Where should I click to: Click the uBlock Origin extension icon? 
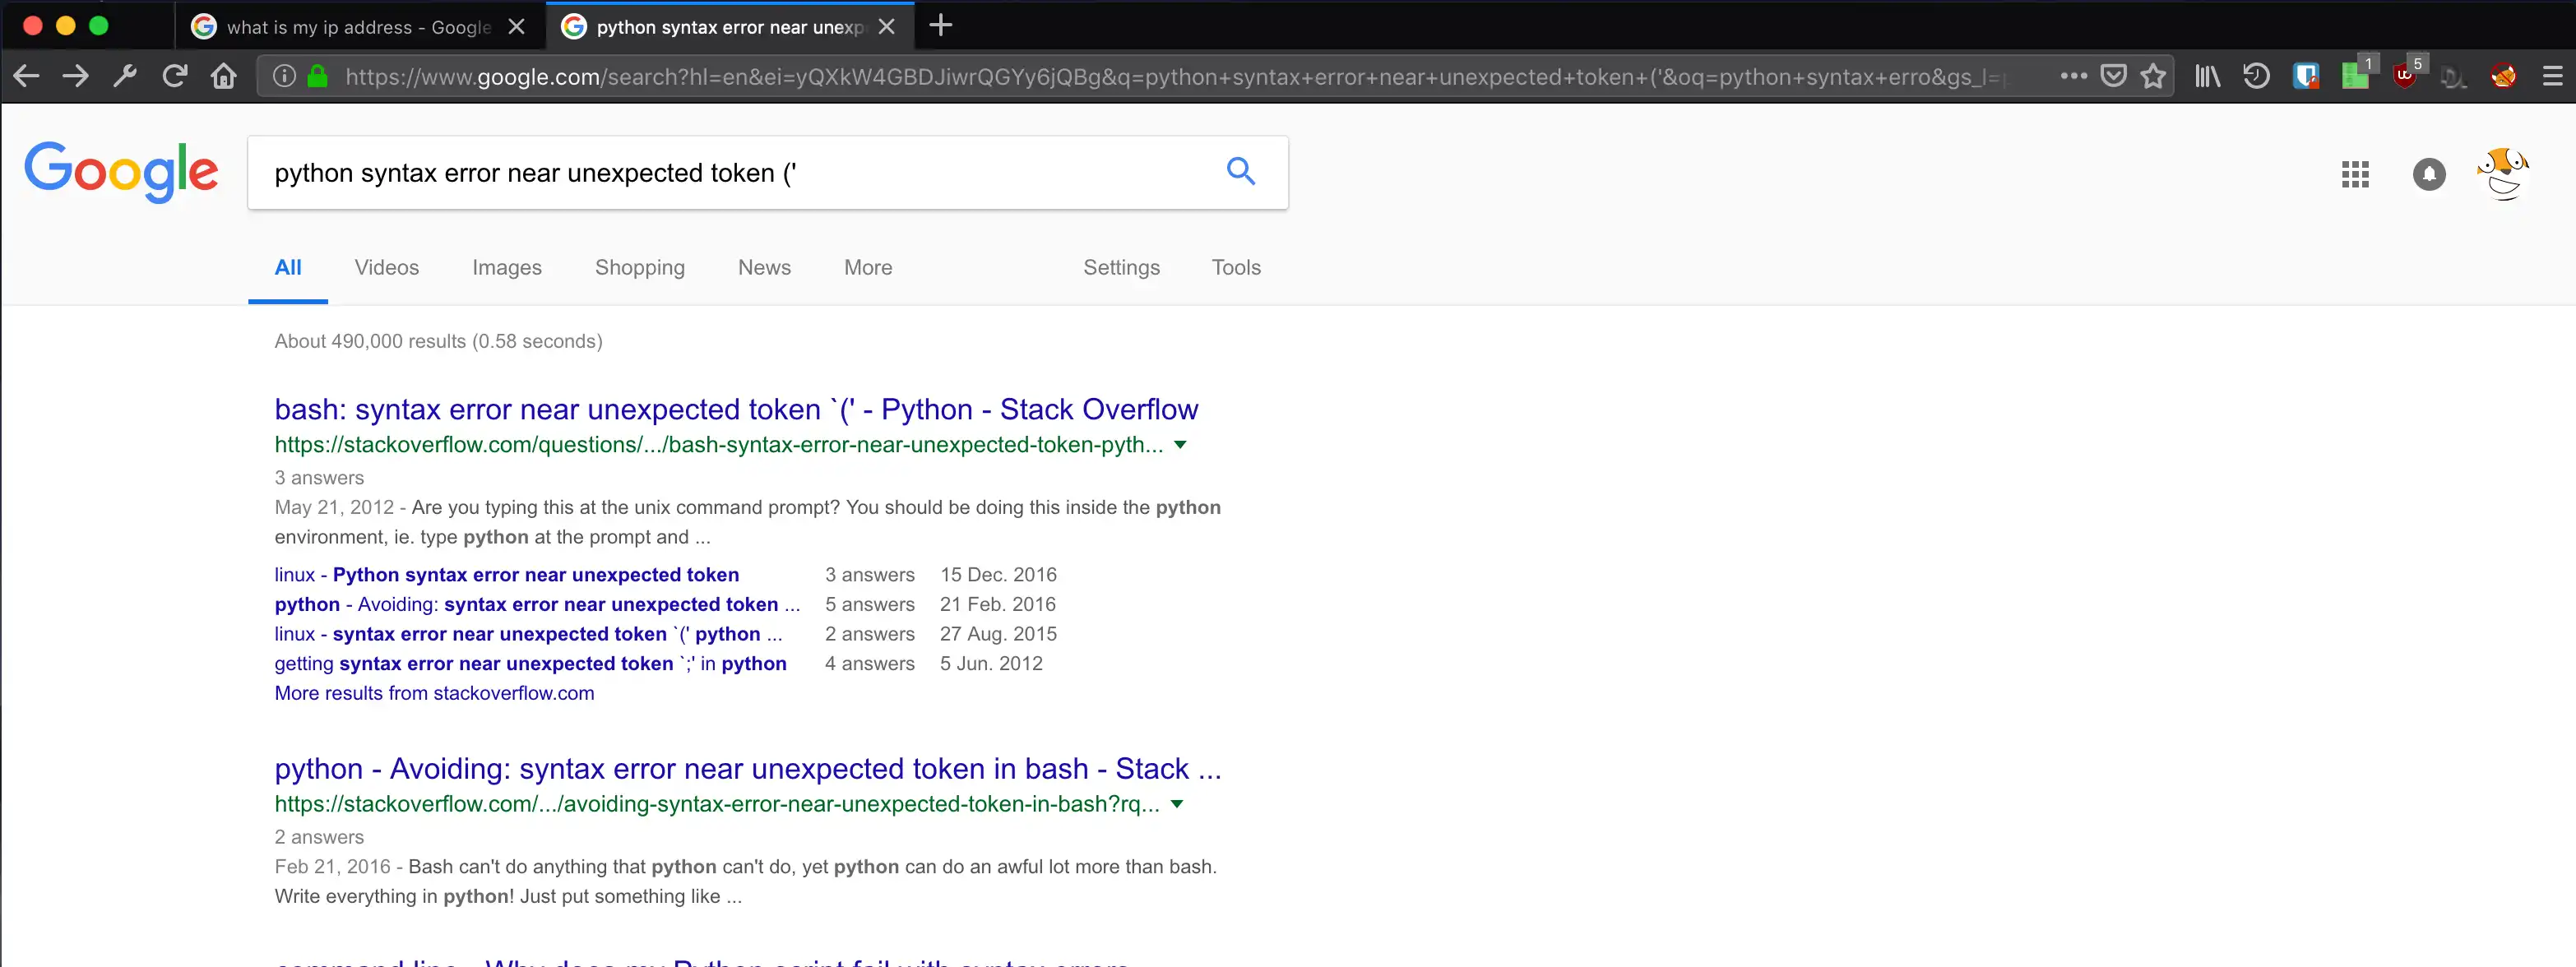point(2404,76)
